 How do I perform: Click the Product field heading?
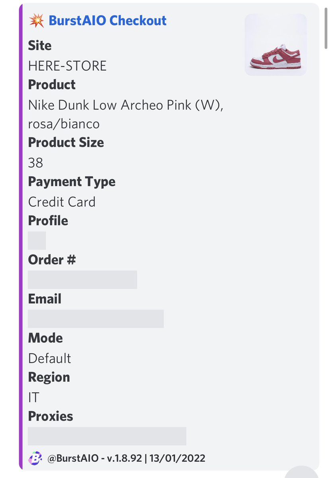(x=52, y=85)
